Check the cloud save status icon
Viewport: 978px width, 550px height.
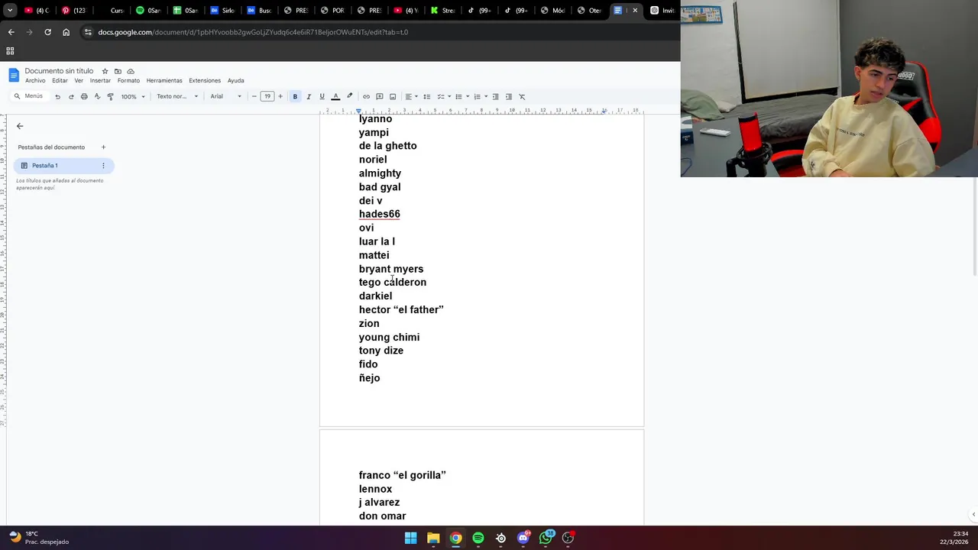click(x=131, y=71)
